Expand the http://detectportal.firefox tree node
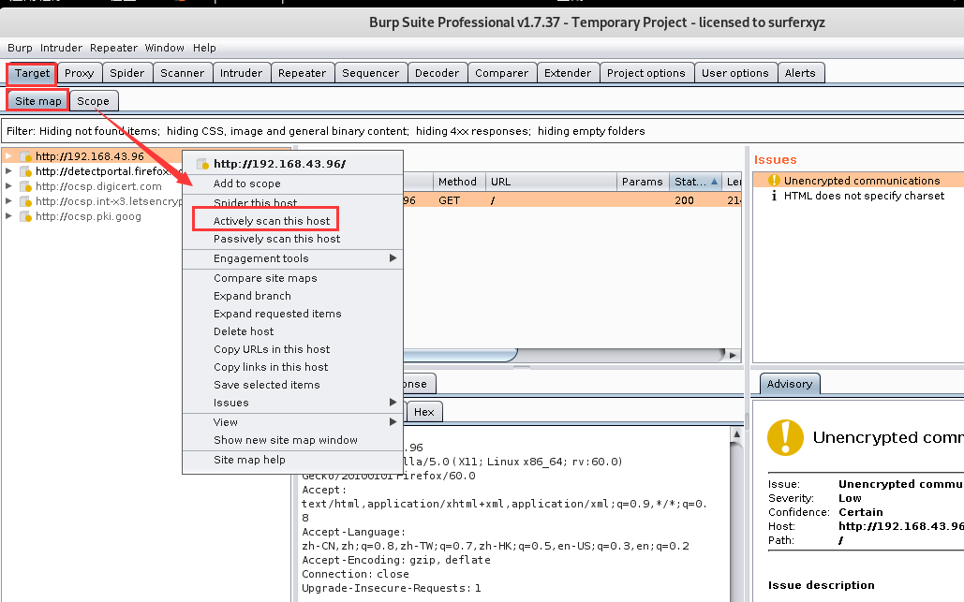Screen dimensions: 964x602 [8, 170]
